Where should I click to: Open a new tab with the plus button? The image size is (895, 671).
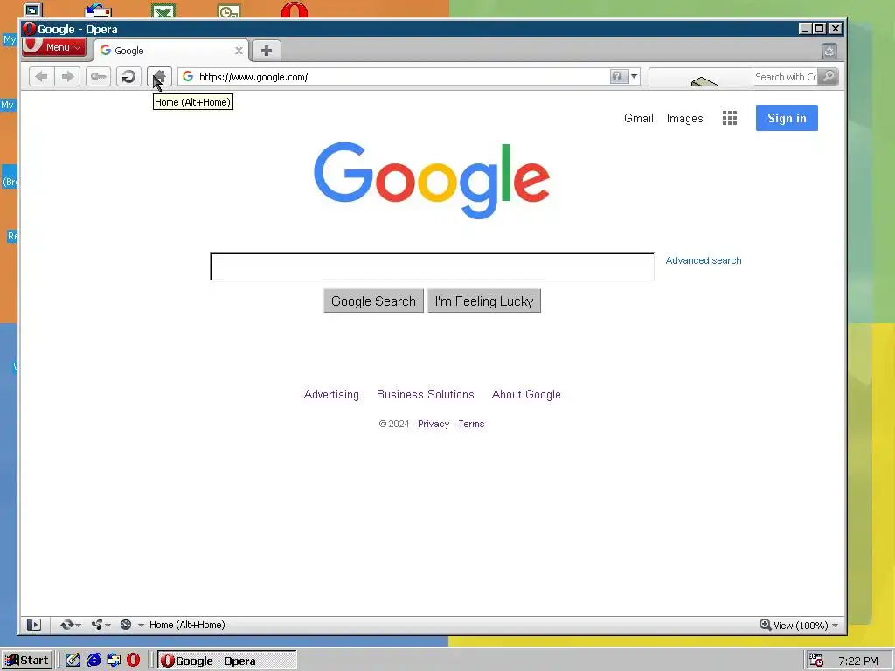[267, 51]
